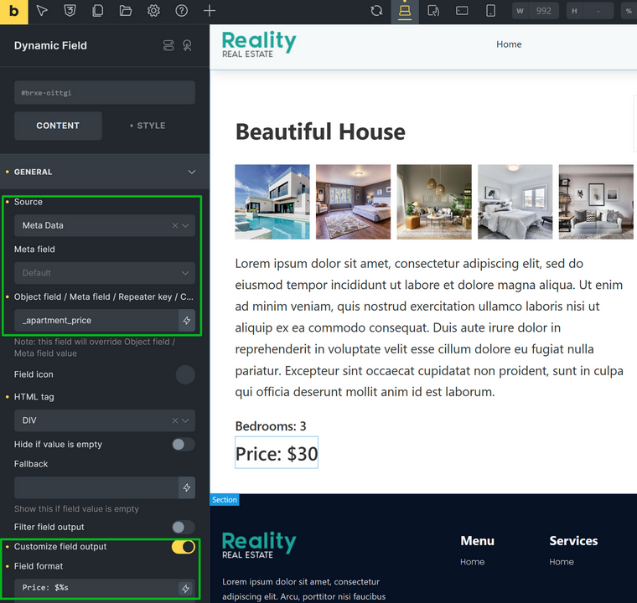This screenshot has width=637, height=603.
Task: Open the HTML tag DIV dropdown
Action: (x=105, y=420)
